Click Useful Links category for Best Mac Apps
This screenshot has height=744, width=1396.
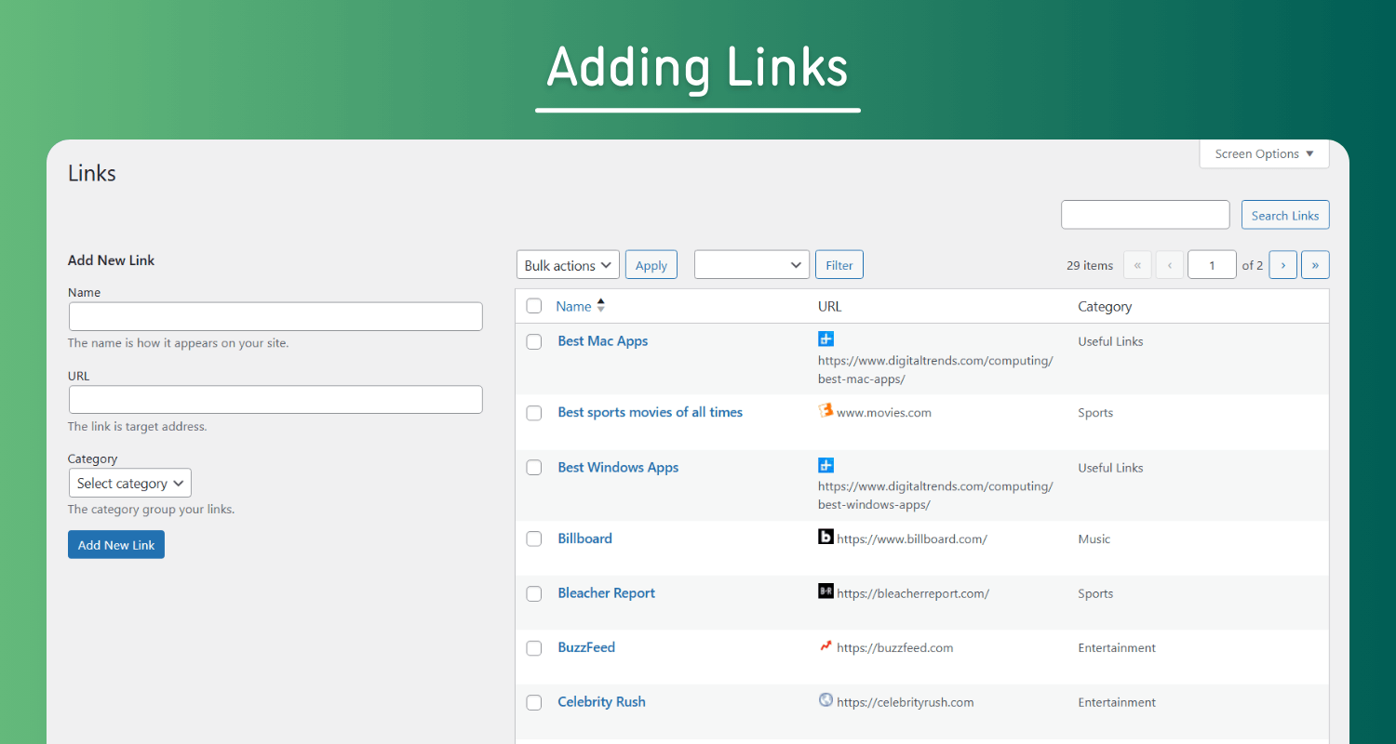1110,341
